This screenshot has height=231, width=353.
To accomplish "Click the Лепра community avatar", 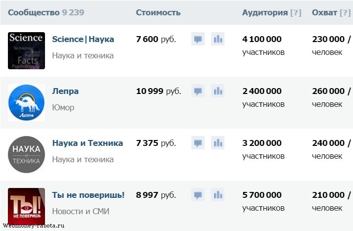I will pos(26,102).
